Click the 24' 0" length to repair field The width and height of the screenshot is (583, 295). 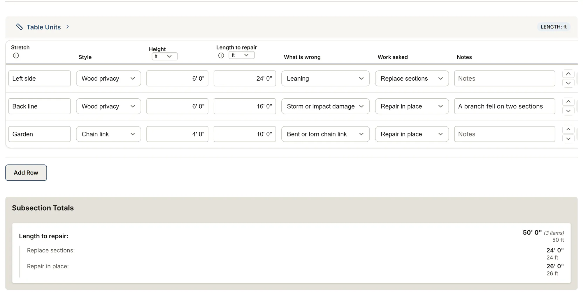tap(245, 79)
